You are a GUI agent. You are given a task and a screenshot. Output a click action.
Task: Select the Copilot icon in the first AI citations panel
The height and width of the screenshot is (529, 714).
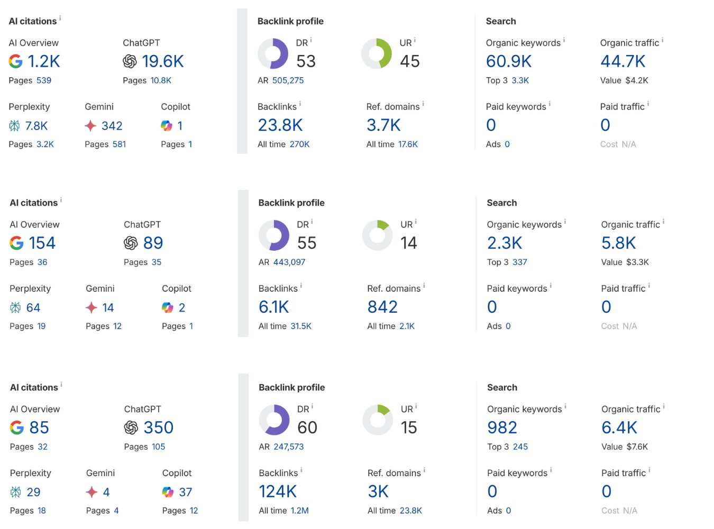tap(166, 125)
